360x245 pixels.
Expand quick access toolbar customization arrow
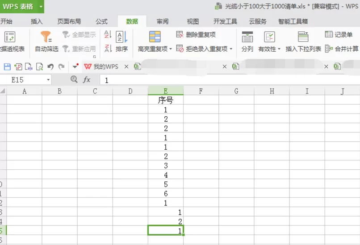coord(75,66)
